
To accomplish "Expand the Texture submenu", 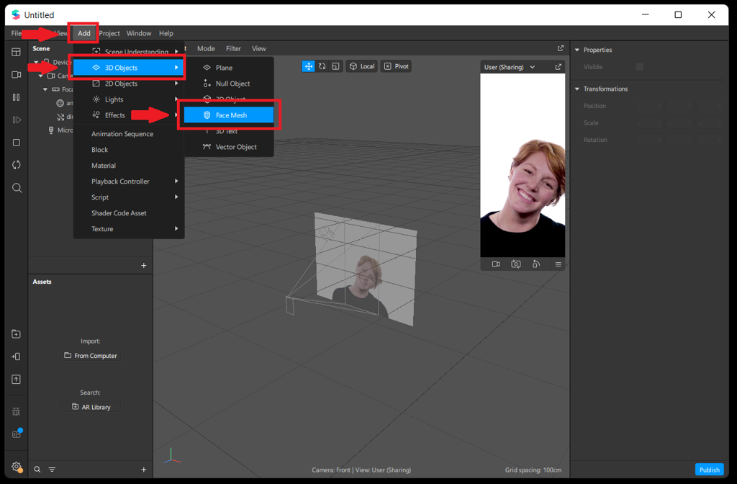I will tap(128, 229).
